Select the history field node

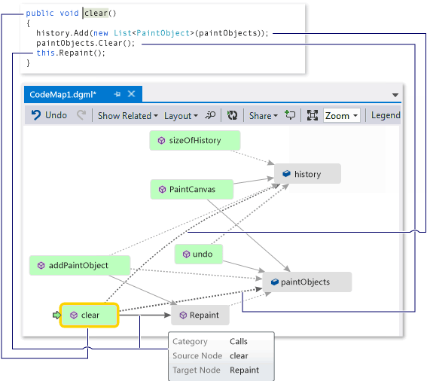point(307,174)
